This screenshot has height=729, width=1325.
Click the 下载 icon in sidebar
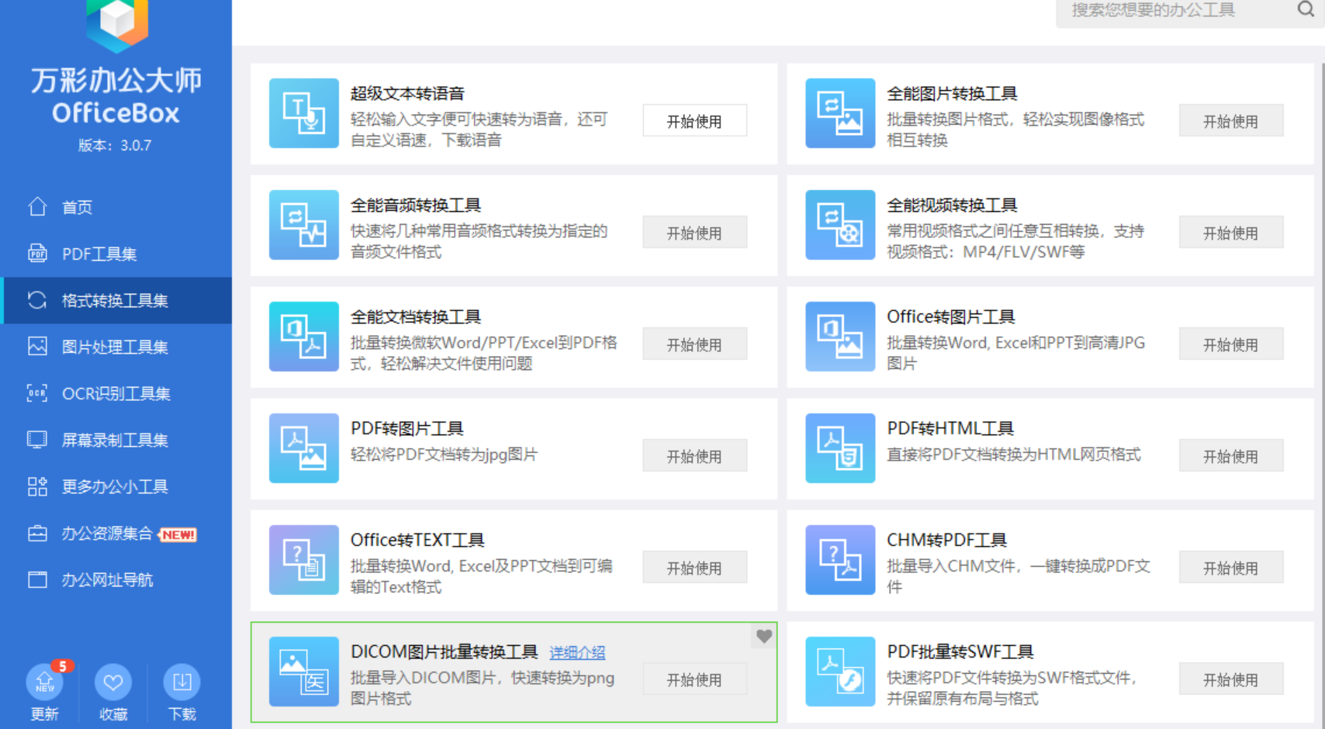pyautogui.click(x=182, y=682)
